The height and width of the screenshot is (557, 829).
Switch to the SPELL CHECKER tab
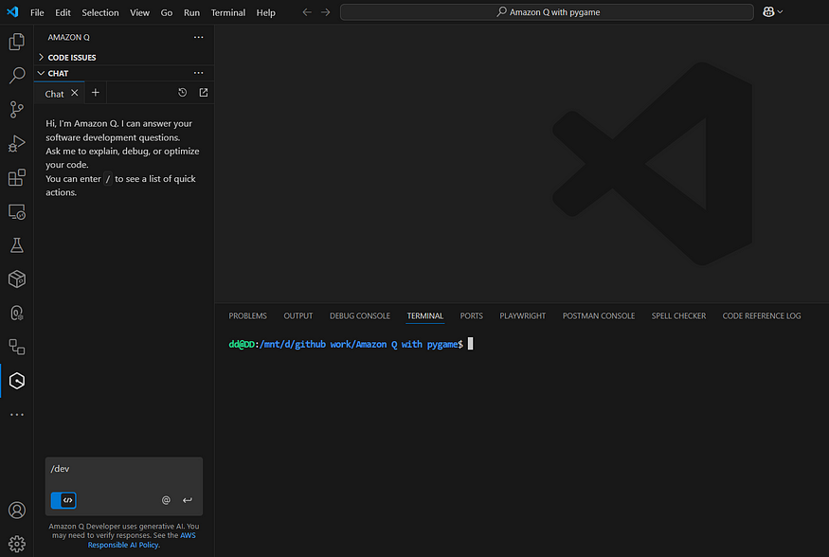point(678,315)
